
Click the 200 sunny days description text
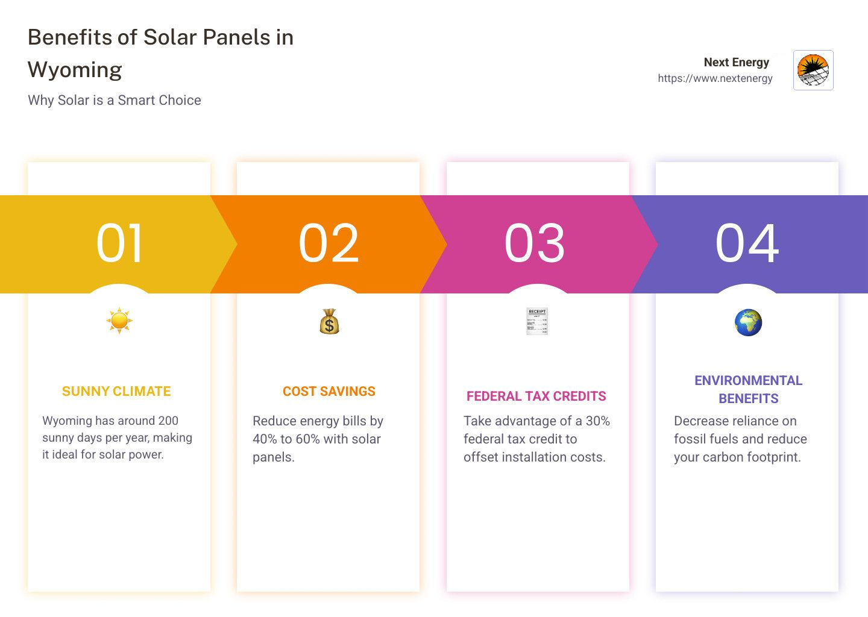click(x=117, y=437)
